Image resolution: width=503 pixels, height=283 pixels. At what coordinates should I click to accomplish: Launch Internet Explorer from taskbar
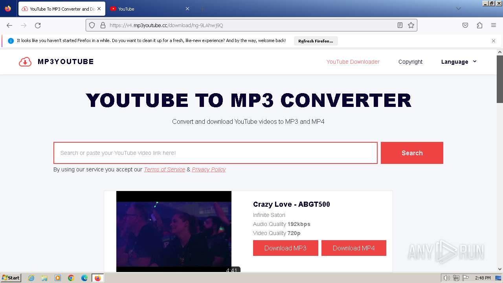31,278
